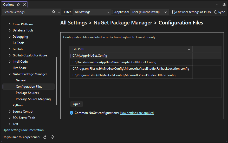Click the thumbs down feedback icon
The width and height of the screenshot is (228, 143).
pyautogui.click(x=52, y=137)
